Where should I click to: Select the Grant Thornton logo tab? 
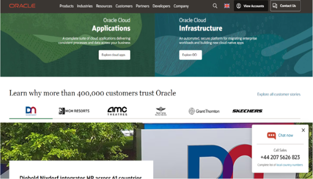click(x=204, y=111)
